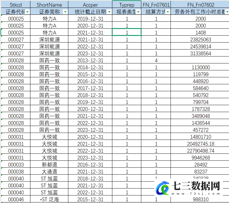Click cell with value 119799

[x=200, y=74]
